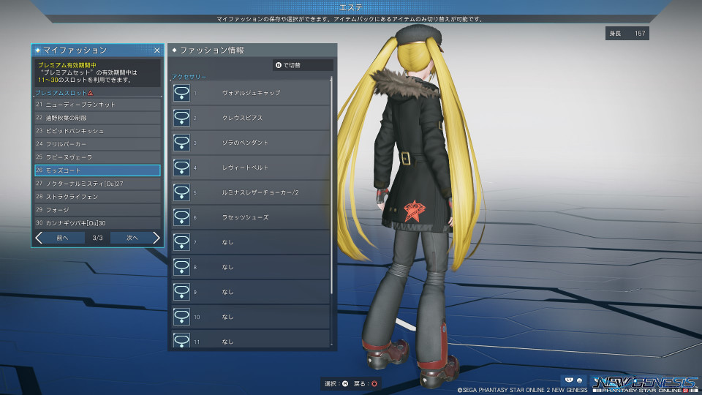702x395 pixels.
Task: Click accessory name クレウスピアス
Action: click(x=242, y=118)
